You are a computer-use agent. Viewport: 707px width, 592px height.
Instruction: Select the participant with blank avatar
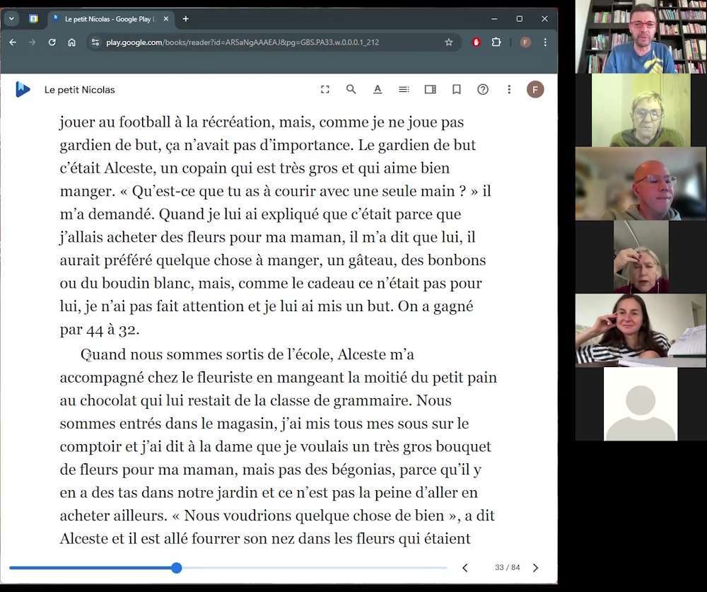(x=641, y=404)
